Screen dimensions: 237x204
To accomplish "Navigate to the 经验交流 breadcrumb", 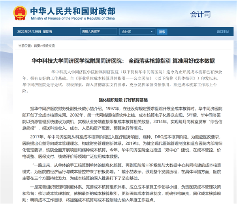I will coord(49,46).
